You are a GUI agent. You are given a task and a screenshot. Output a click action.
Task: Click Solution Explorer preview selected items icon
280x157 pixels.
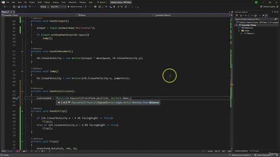coord(266,16)
